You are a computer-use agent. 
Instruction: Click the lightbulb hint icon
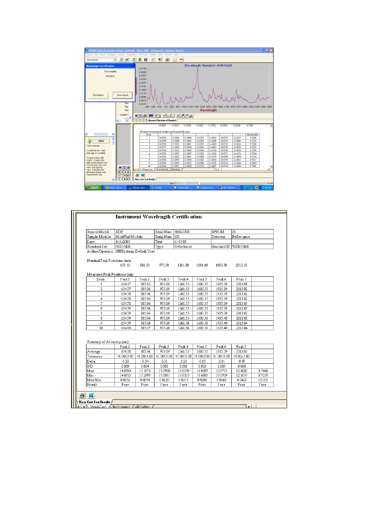tap(89, 141)
